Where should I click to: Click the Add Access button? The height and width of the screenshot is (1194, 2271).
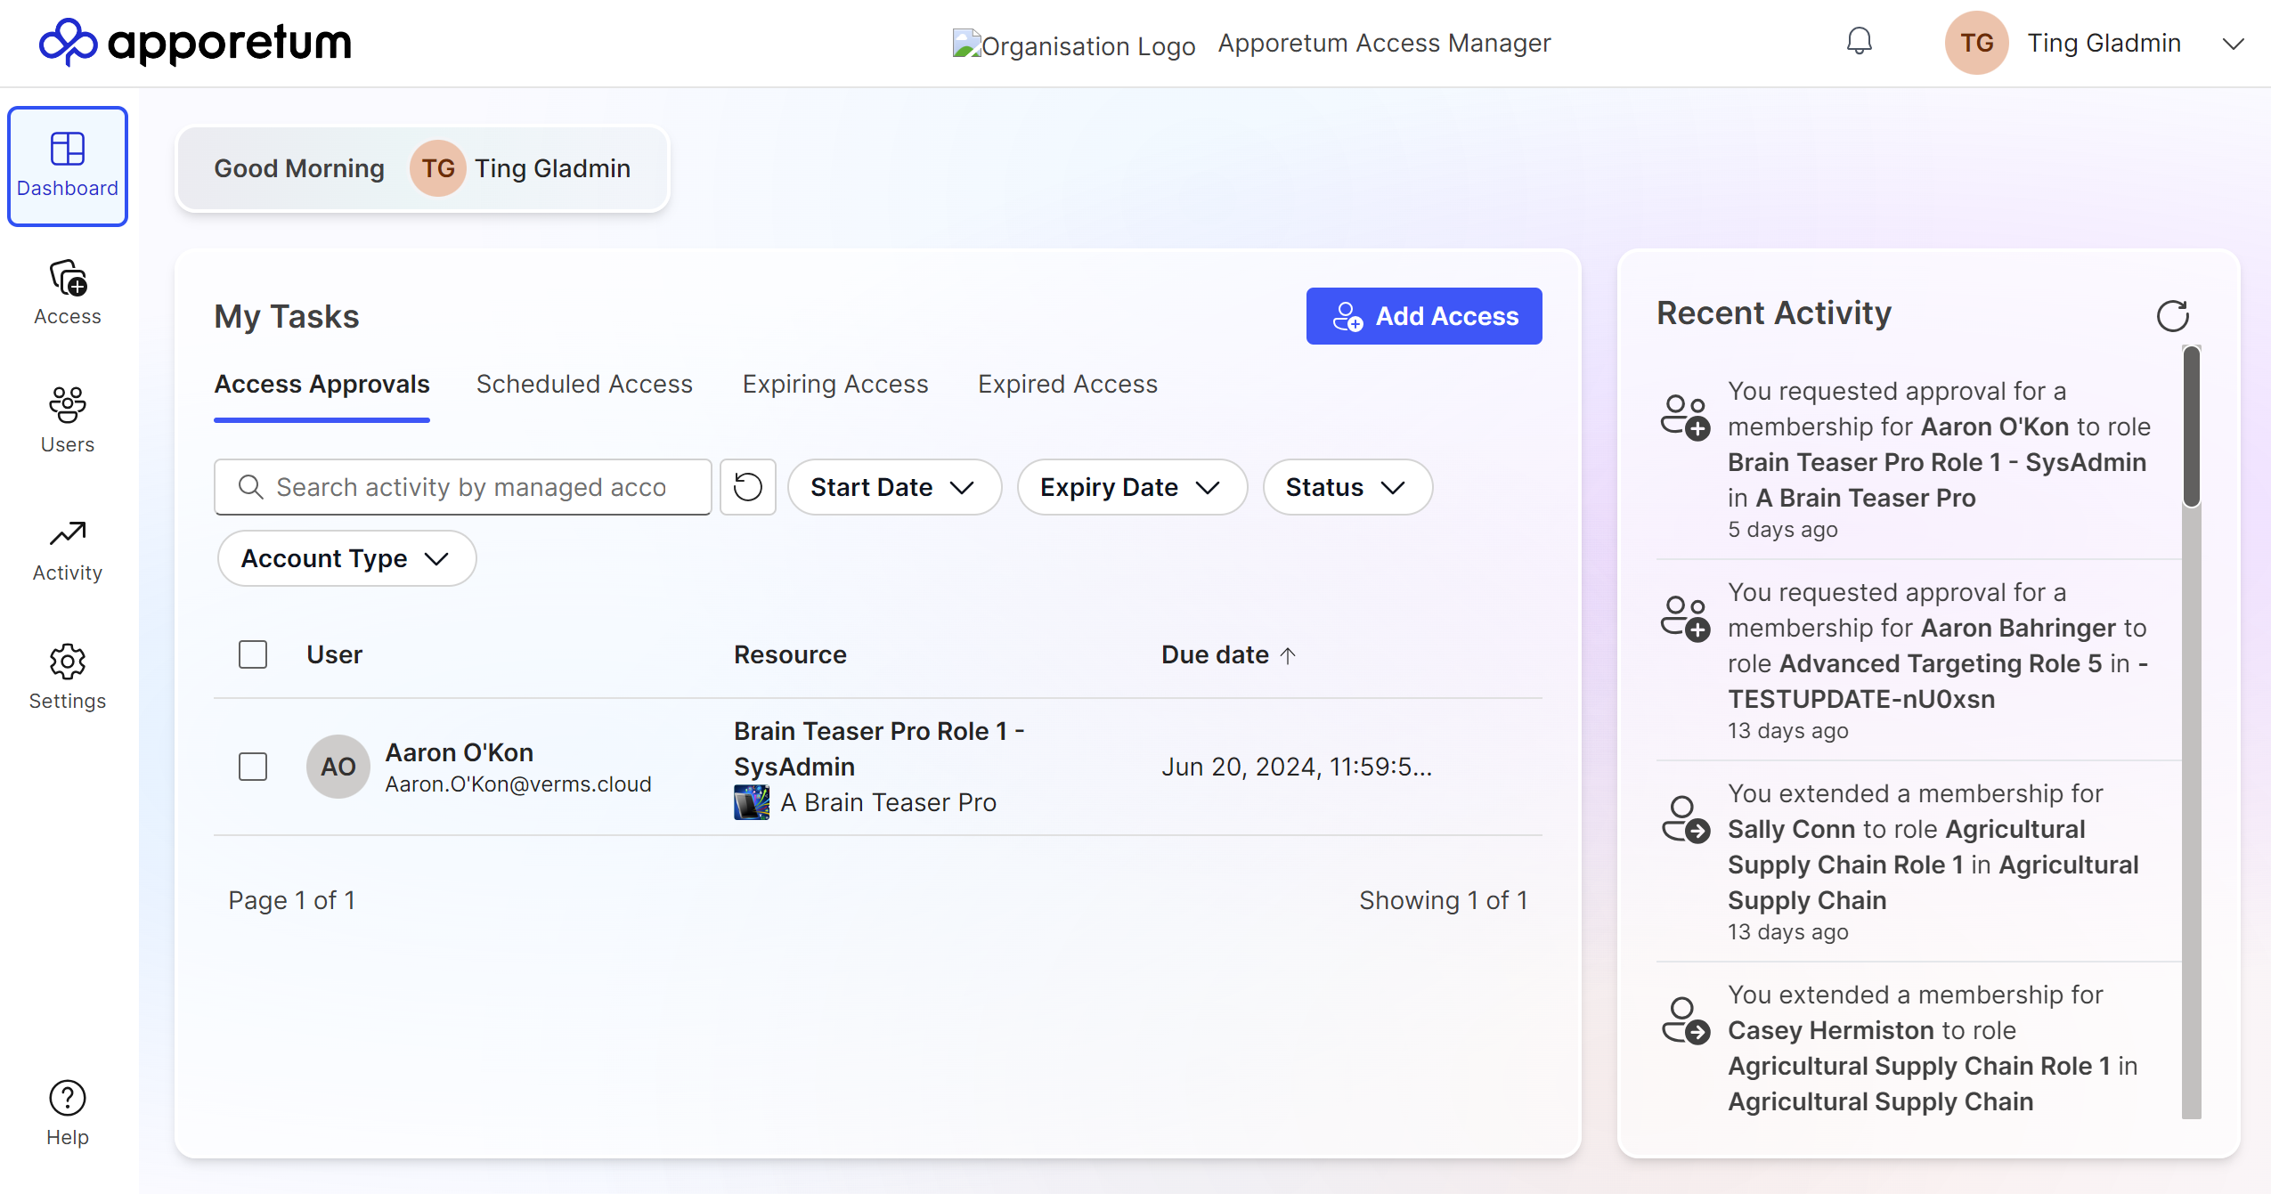pyautogui.click(x=1424, y=317)
